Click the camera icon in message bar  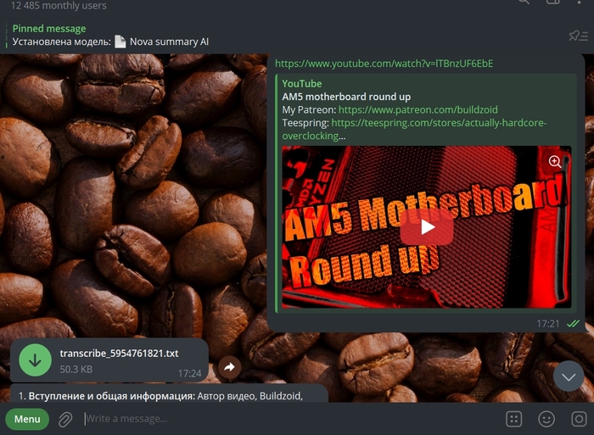point(579,419)
